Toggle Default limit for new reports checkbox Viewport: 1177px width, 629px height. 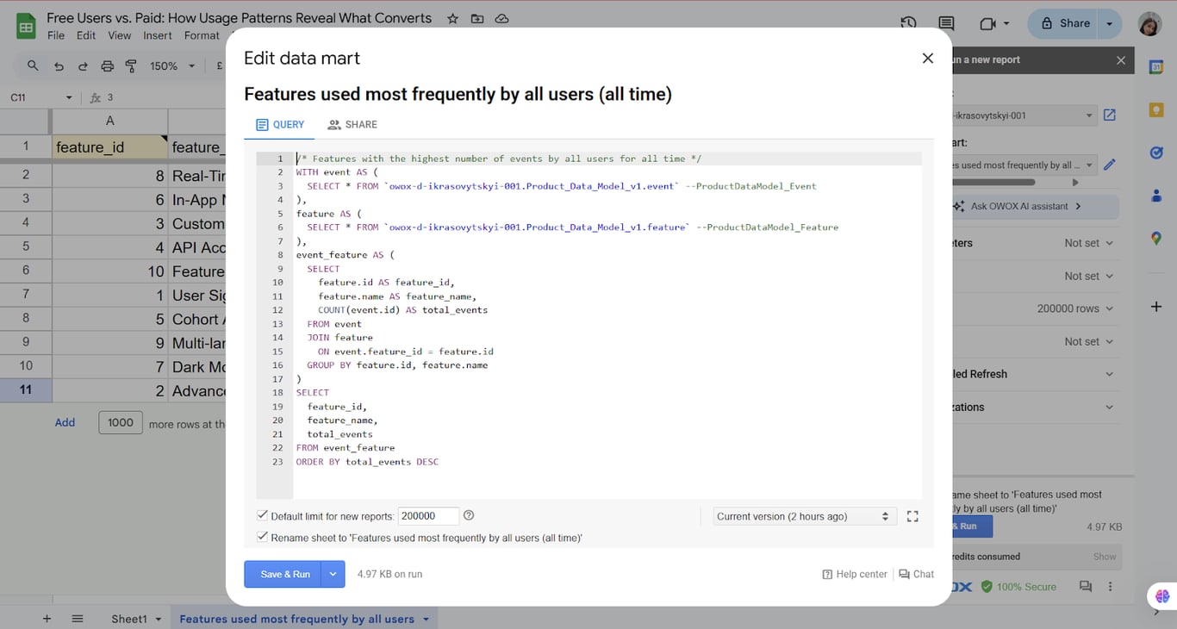click(262, 515)
